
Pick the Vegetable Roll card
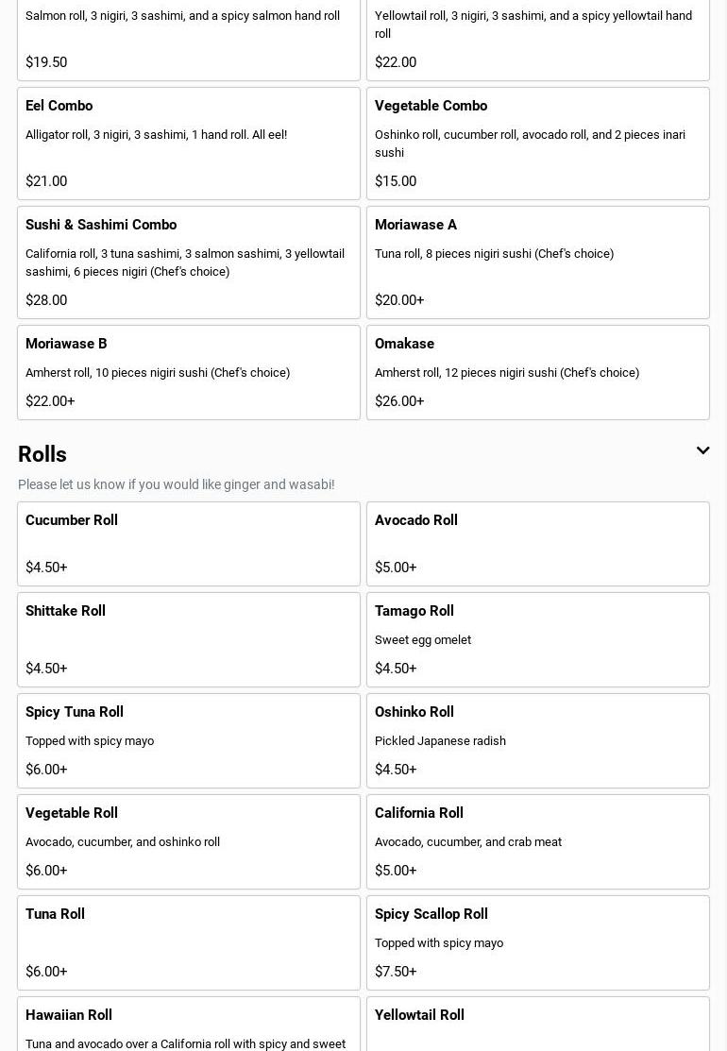pyautogui.click(x=189, y=841)
